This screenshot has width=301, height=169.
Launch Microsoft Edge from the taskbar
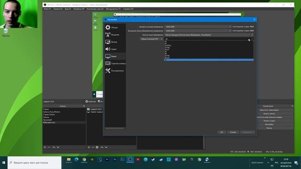point(76,160)
